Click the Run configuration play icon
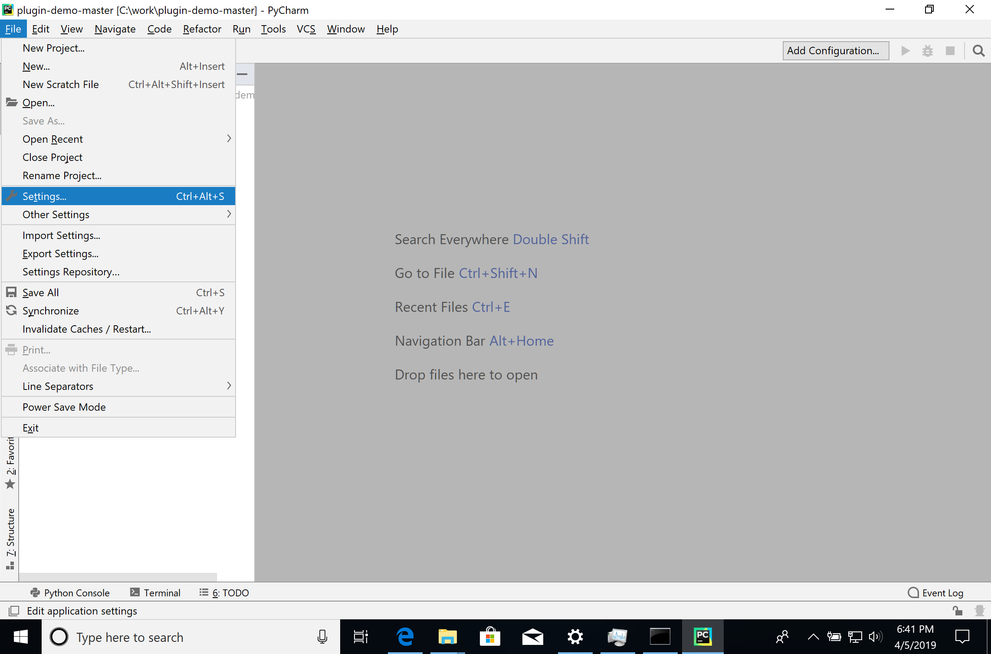The image size is (991, 654). (x=906, y=51)
